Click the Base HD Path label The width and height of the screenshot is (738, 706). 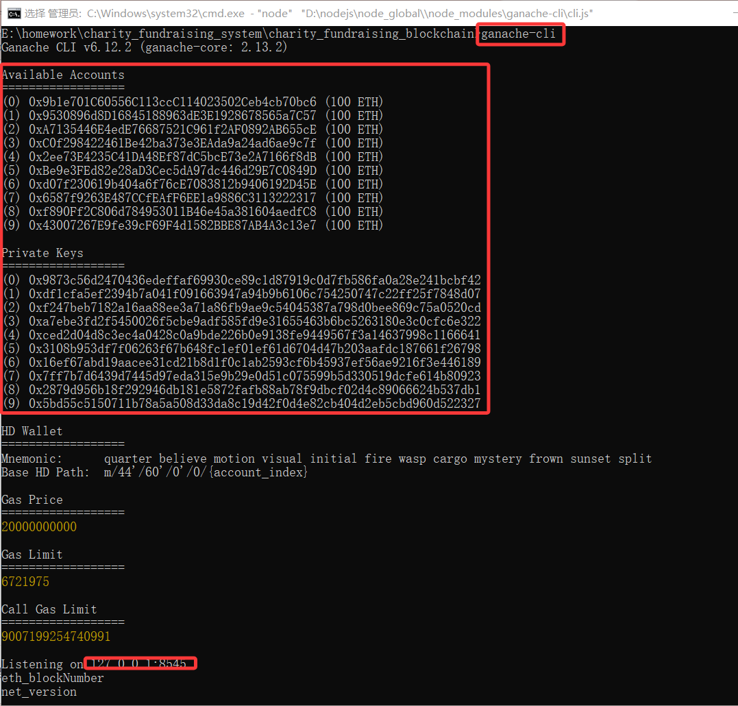[45, 472]
